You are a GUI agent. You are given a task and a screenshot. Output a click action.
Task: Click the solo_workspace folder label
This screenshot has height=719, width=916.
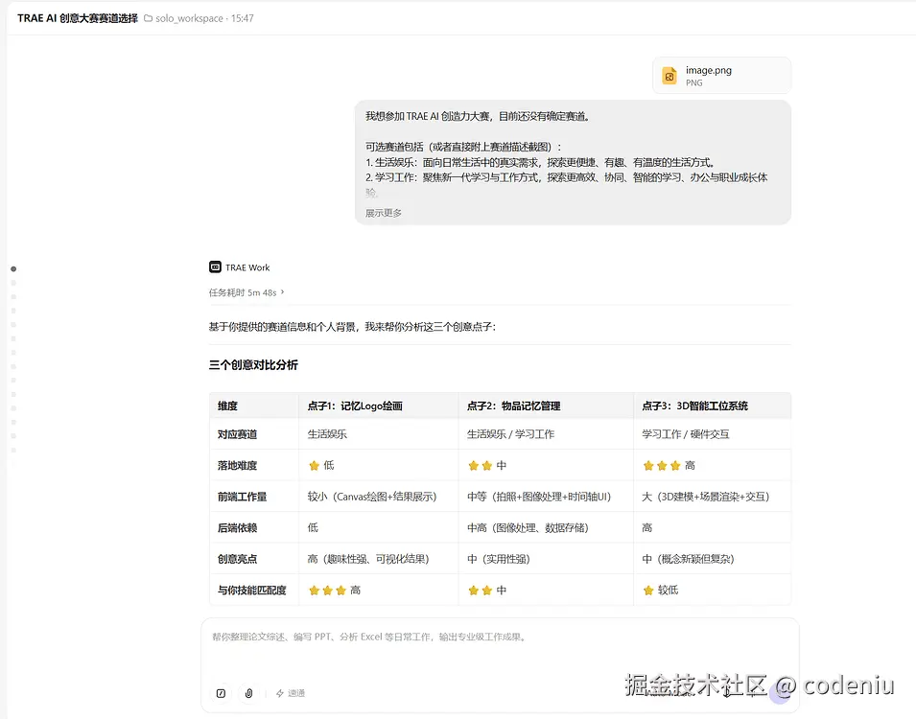[x=189, y=18]
